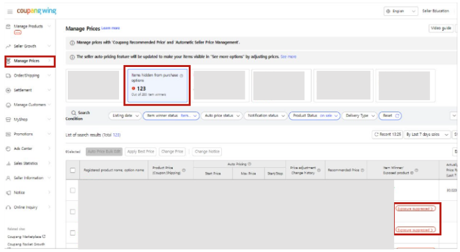This screenshot has width=460, height=252.
Task: Open Settlement menu item
Action: [28, 90]
